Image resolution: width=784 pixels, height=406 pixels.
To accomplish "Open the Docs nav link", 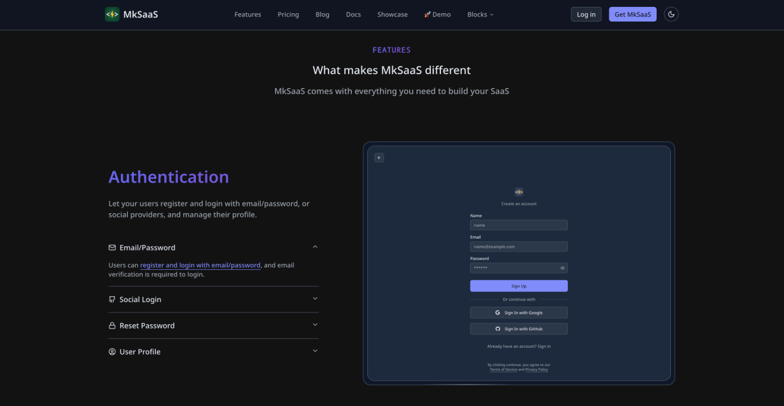I will pos(353,15).
